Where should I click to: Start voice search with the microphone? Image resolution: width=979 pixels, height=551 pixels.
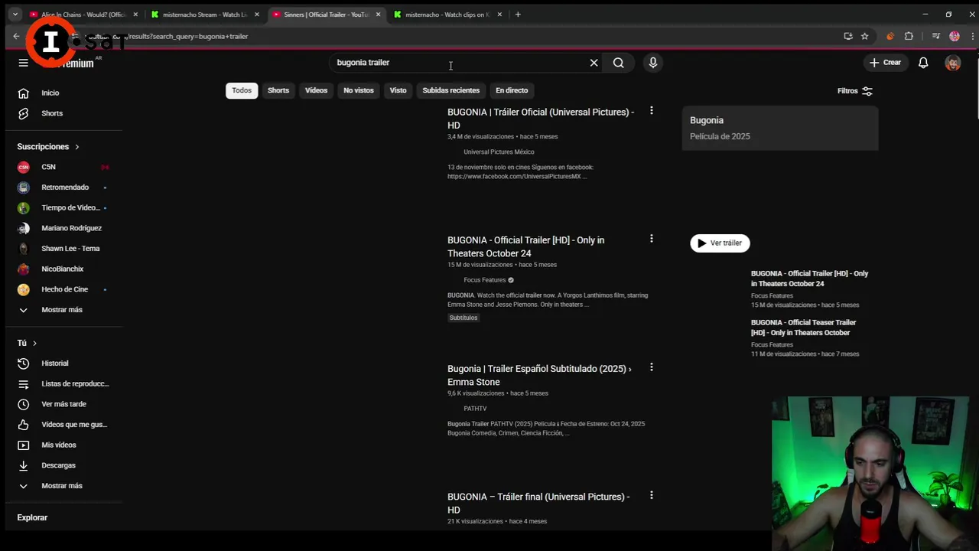(652, 63)
